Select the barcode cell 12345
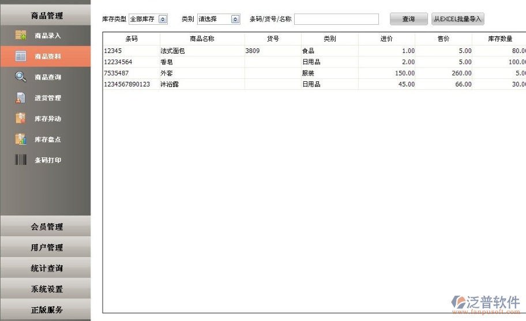Screen dimensions: 526x321 (131, 51)
